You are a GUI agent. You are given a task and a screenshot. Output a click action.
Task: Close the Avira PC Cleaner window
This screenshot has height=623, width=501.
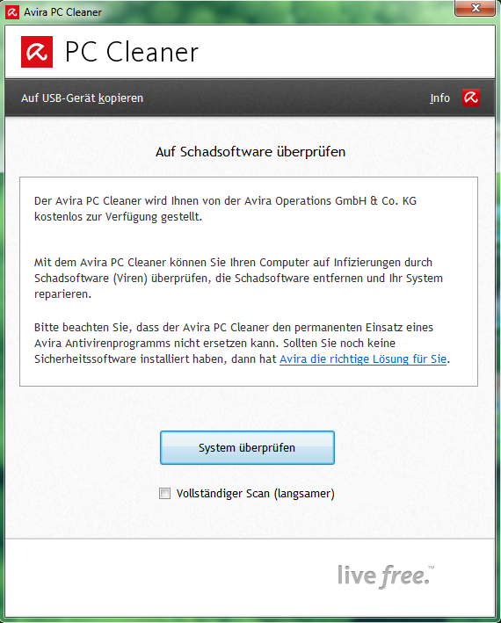coord(476,8)
